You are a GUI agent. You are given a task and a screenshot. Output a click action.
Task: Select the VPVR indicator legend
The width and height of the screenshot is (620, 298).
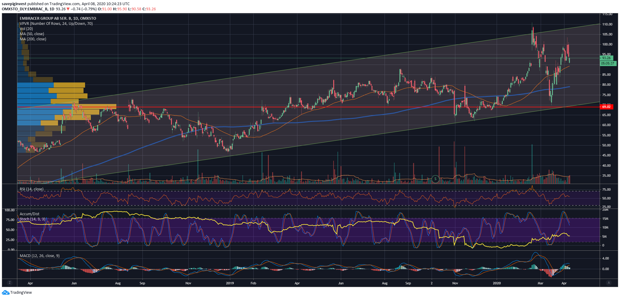click(x=56, y=24)
